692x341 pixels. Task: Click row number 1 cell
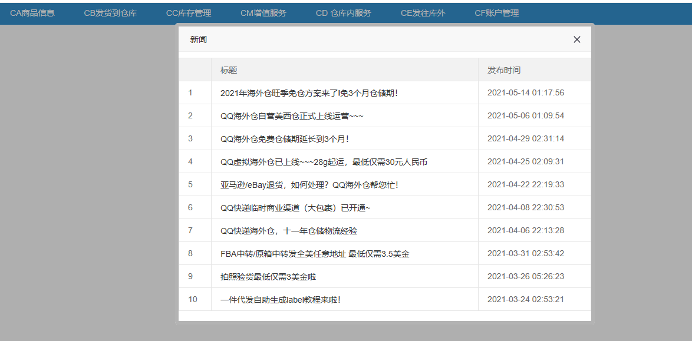coord(195,92)
